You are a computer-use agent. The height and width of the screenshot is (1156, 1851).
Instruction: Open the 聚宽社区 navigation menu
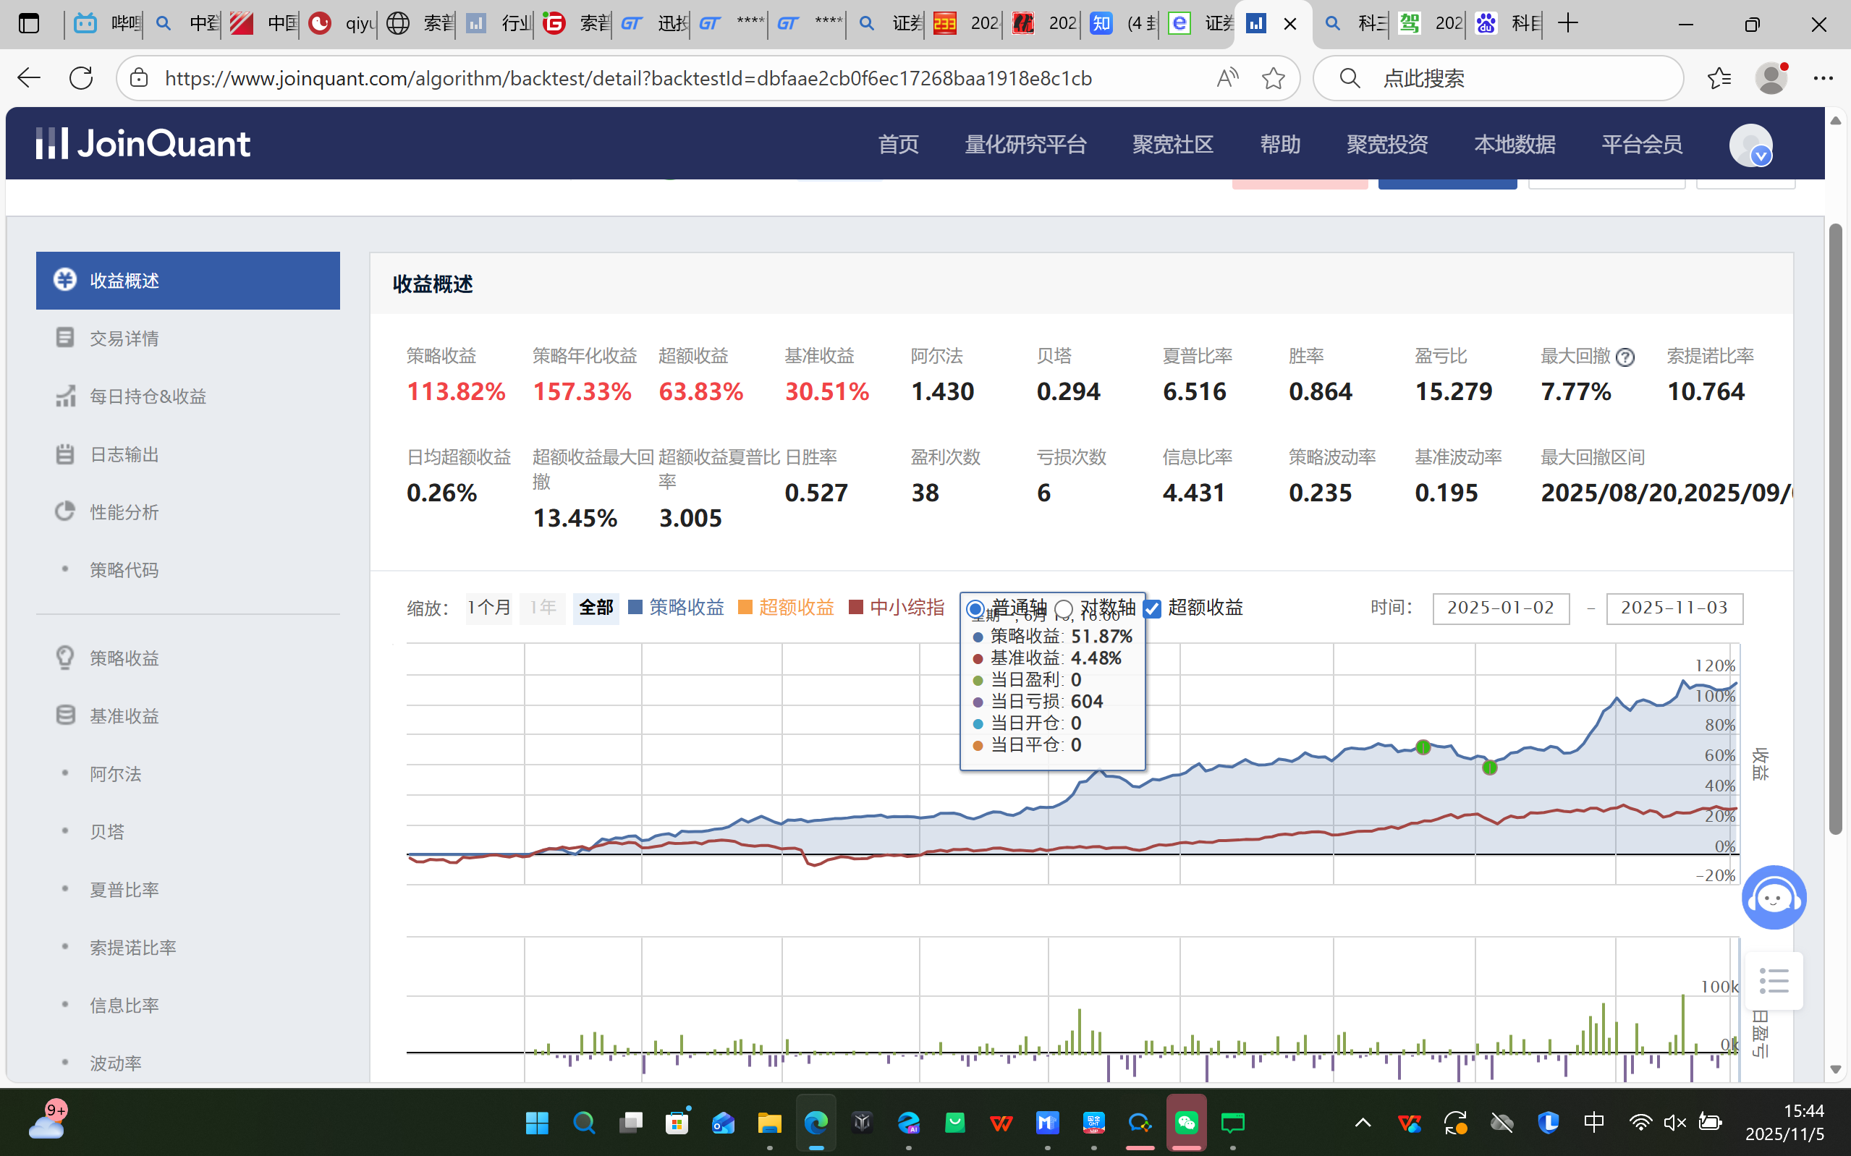click(x=1172, y=145)
